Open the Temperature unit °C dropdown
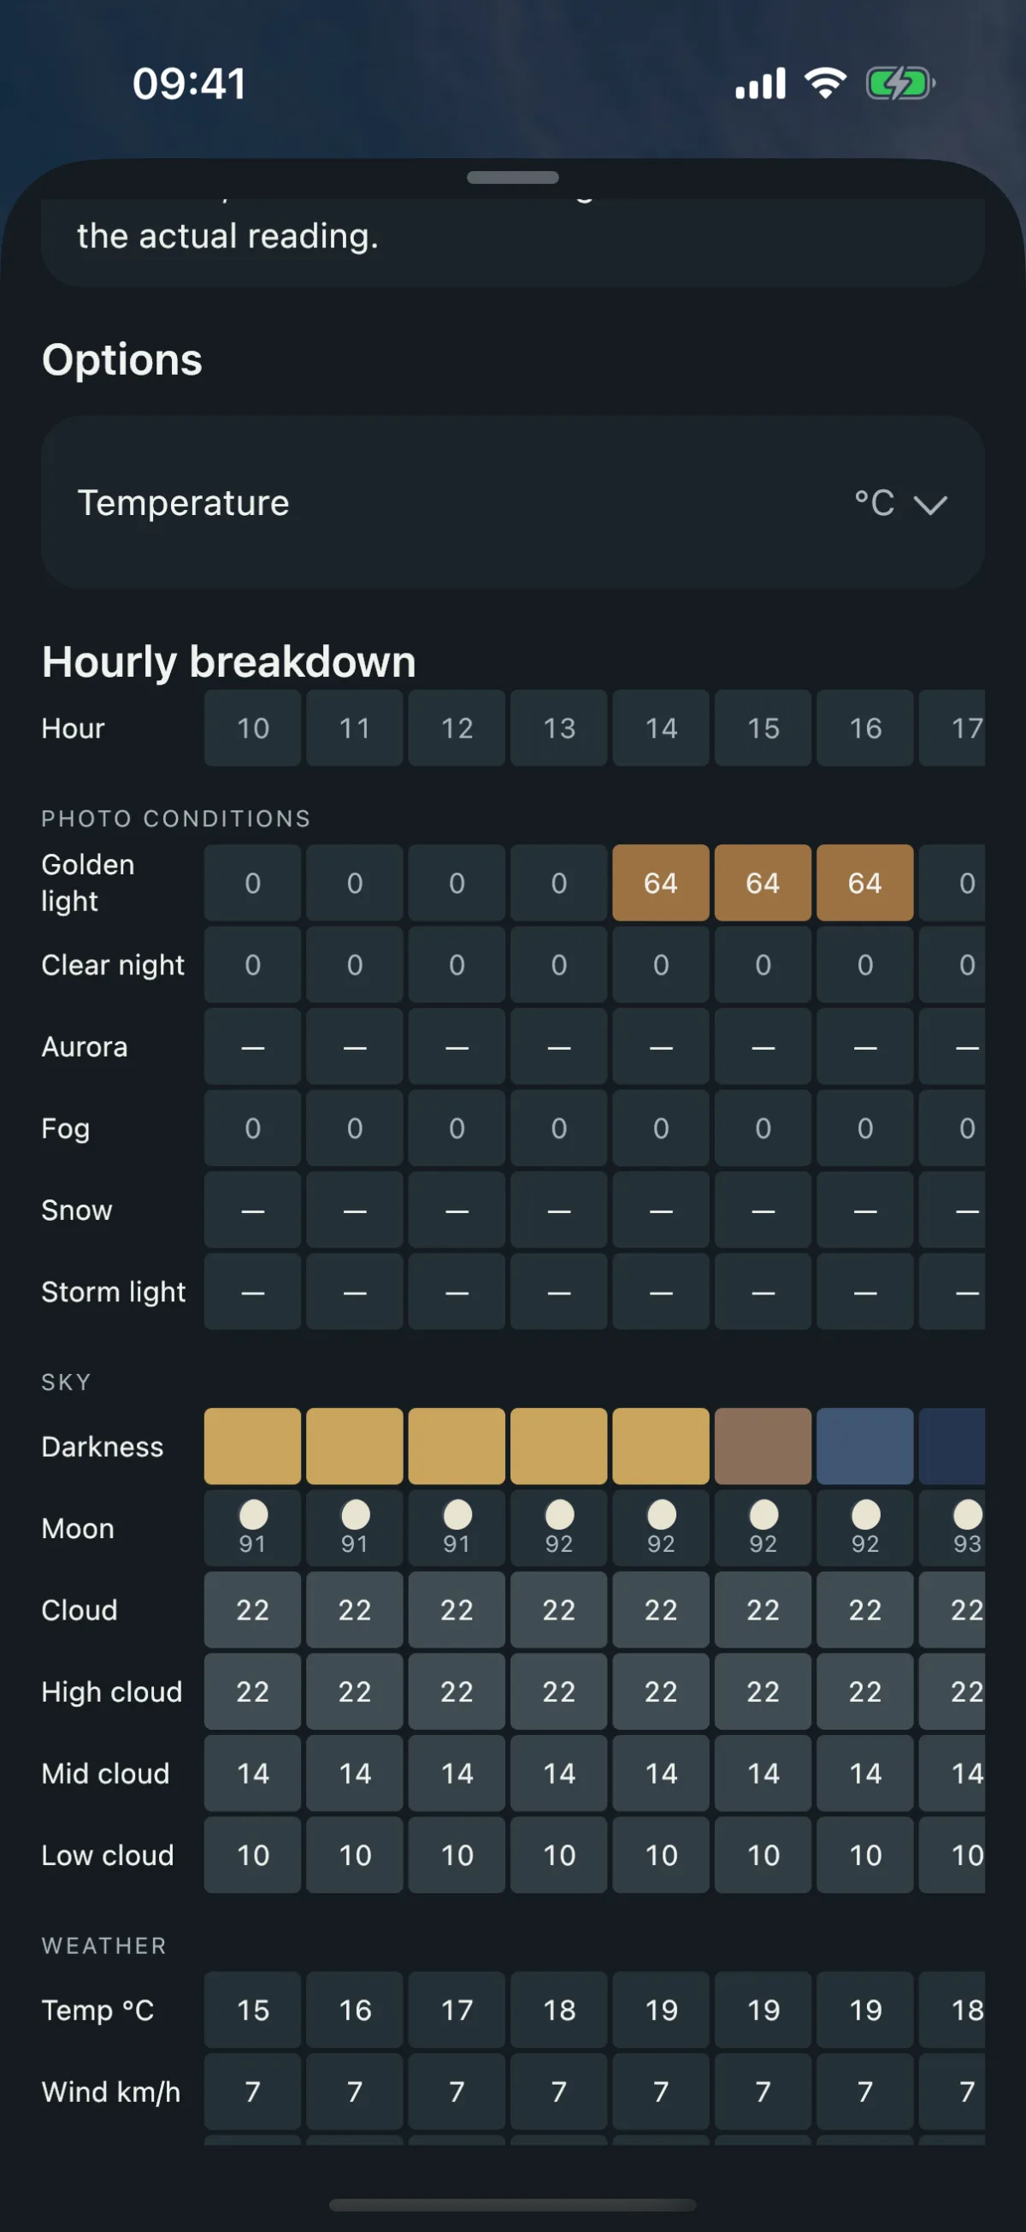This screenshot has height=2232, width=1026. 900,503
